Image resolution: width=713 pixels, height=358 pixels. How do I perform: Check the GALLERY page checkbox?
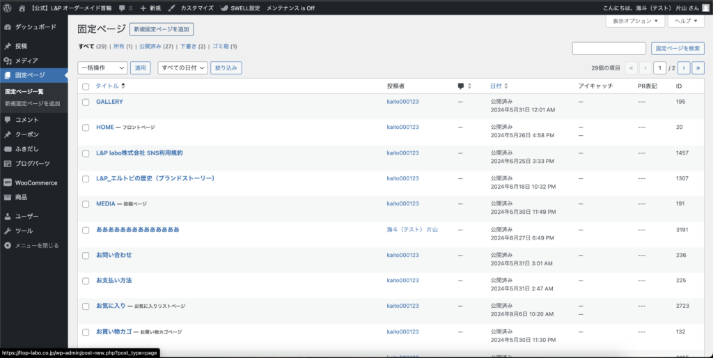pos(86,102)
